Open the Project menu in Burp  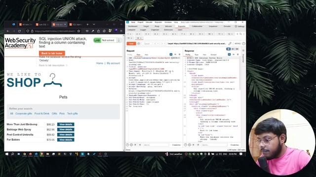coord(140,22)
